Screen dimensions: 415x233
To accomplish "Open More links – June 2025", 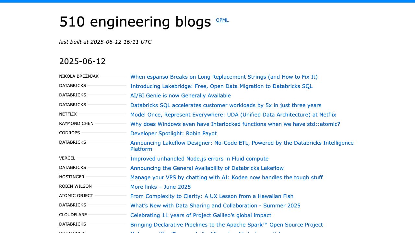I will point(160,187).
